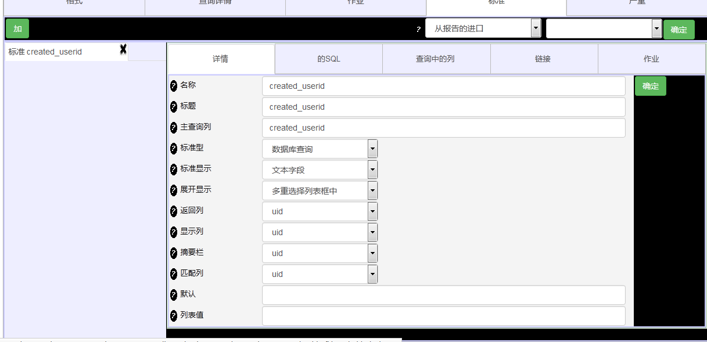Screen dimensions: 707x342
Task: Open the 摘要栏 dropdown
Action: pos(320,253)
